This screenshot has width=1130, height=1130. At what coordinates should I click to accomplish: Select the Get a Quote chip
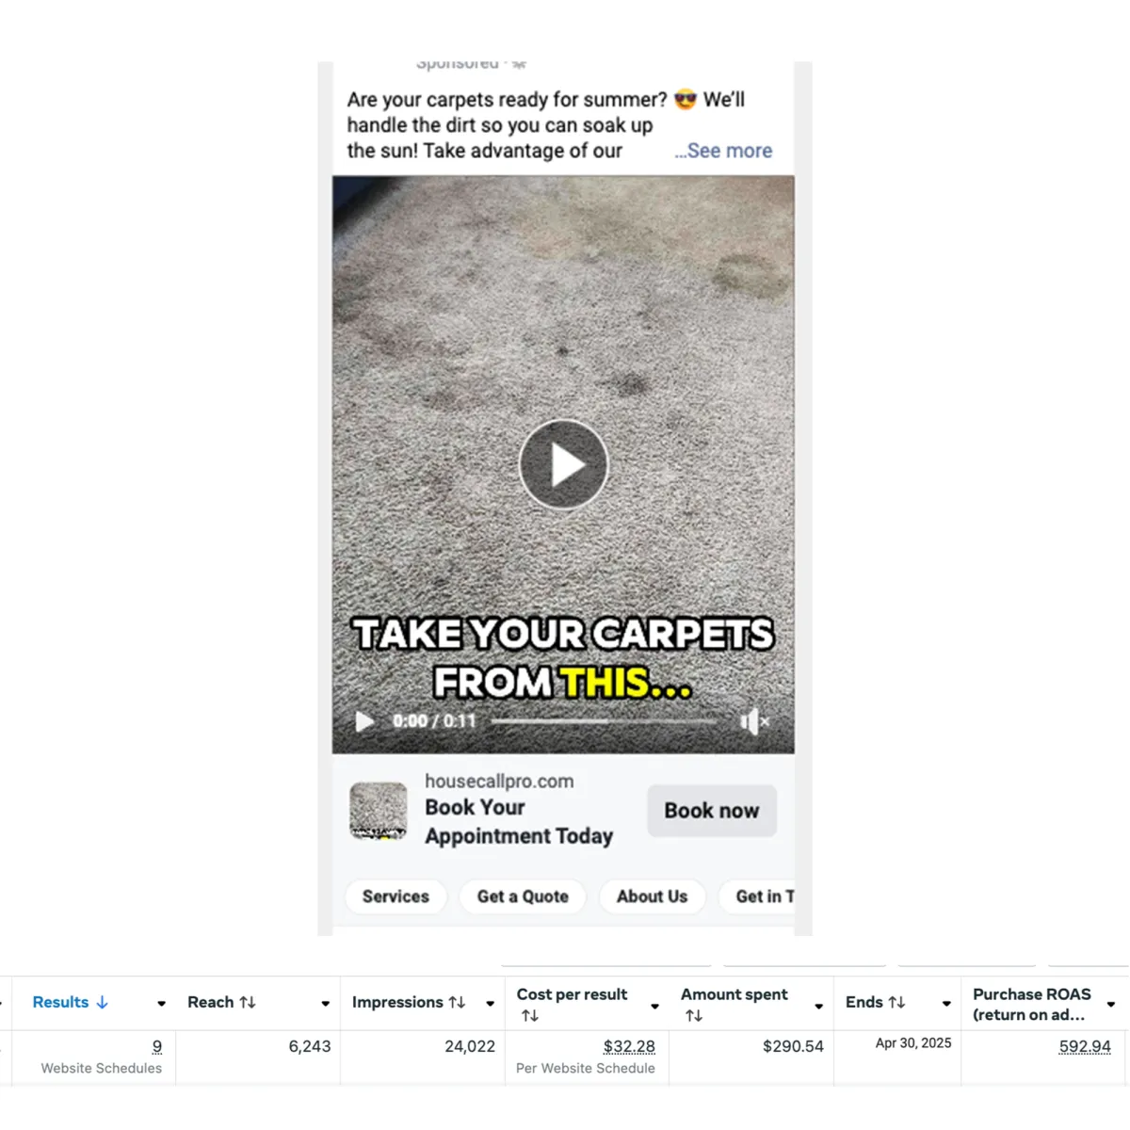523,896
